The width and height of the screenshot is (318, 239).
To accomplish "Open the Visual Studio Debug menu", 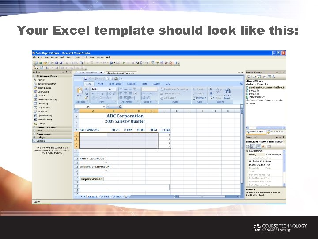I will tap(70, 58).
